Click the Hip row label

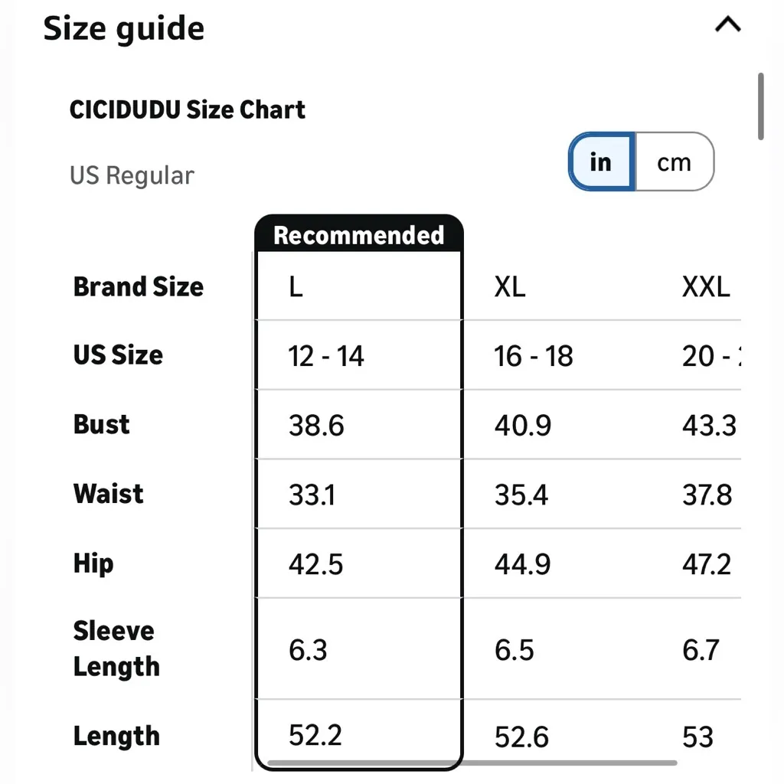[93, 564]
